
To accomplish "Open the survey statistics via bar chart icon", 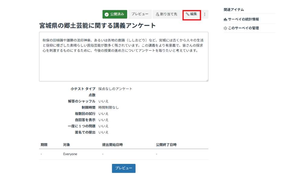I will coord(225,19).
